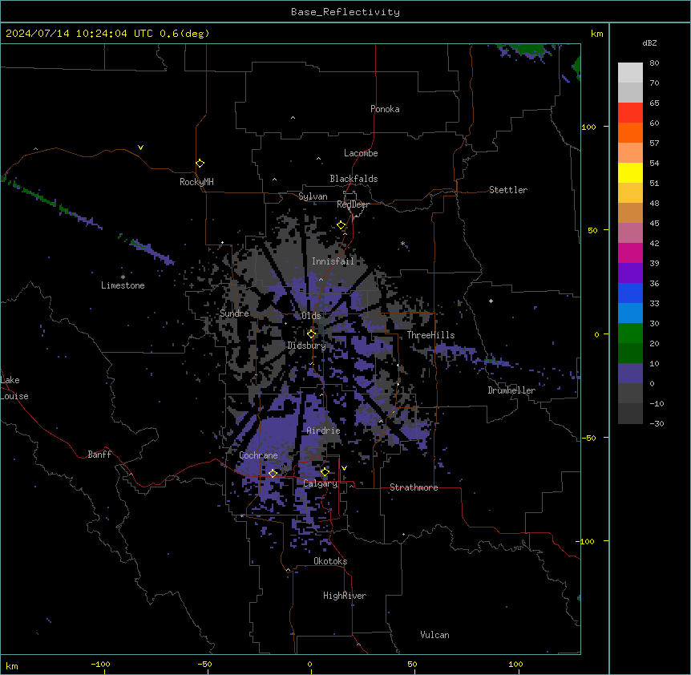Click the orange legend swatch between 60 and 57
691x675 pixels.
click(x=630, y=132)
